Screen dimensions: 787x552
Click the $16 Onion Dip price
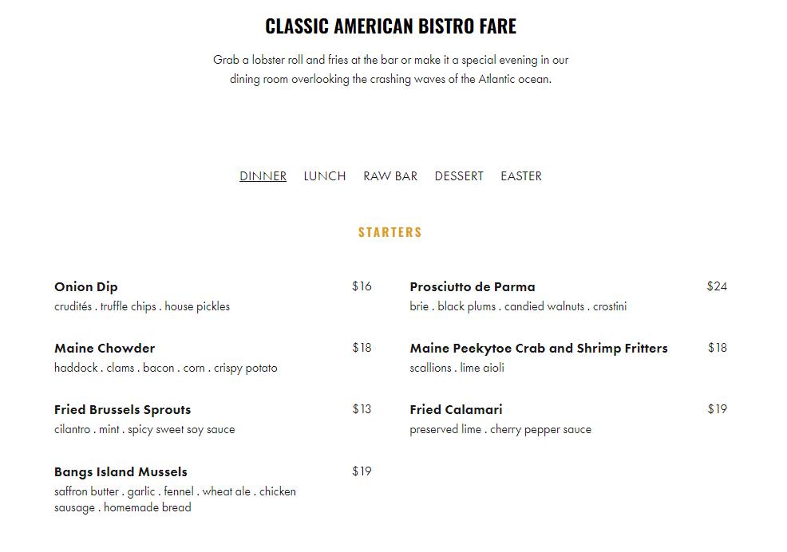pos(362,286)
